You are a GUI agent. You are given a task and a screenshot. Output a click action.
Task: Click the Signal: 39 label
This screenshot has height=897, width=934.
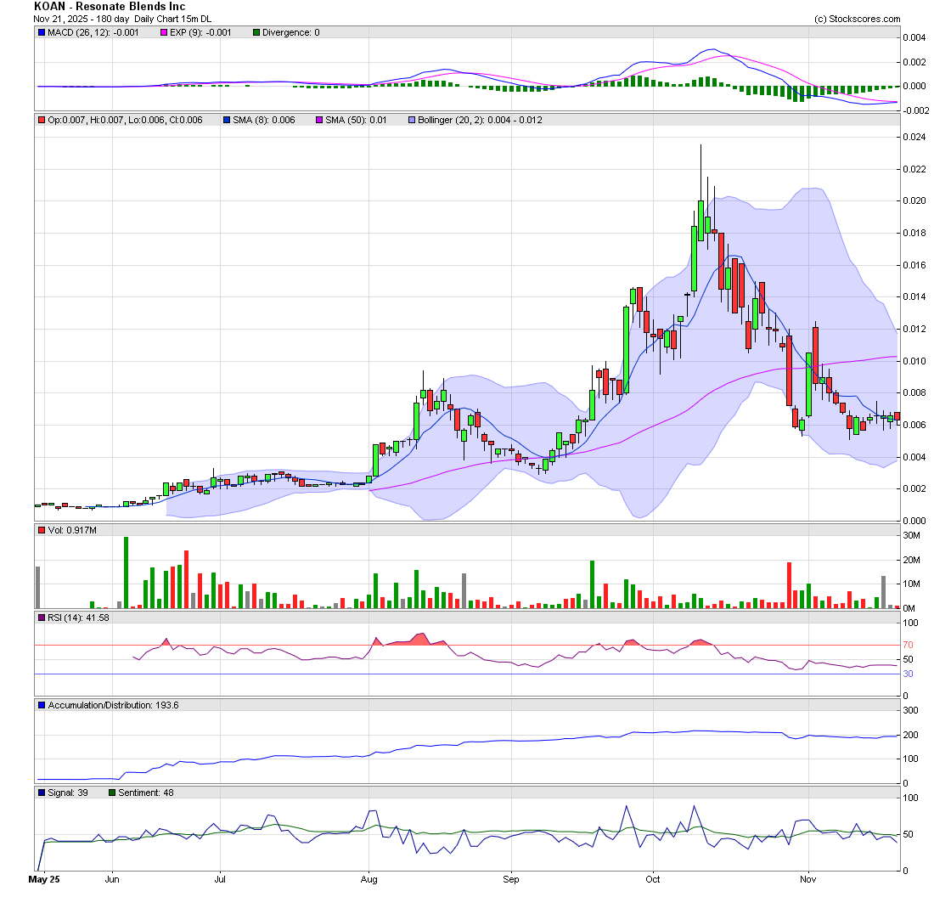pos(68,793)
